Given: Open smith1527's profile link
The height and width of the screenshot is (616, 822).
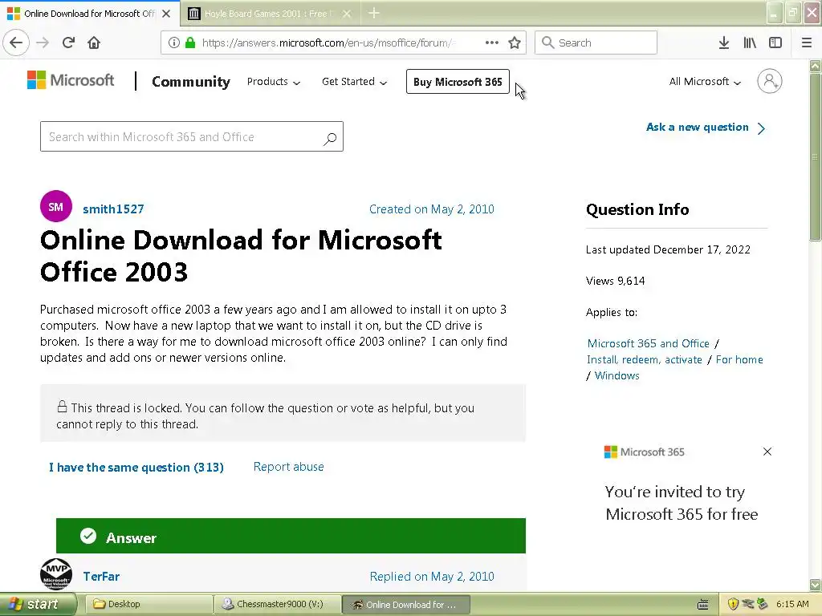Looking at the screenshot, I should pyautogui.click(x=113, y=209).
